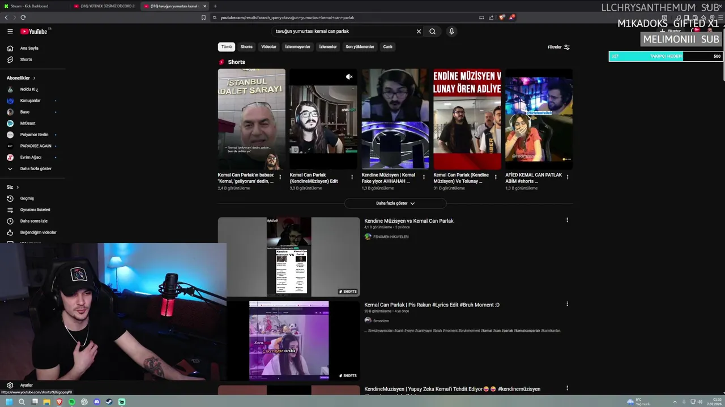Select the İzlenmeyenler filter chip
Viewport: 725px width, 407px height.
pos(298,47)
